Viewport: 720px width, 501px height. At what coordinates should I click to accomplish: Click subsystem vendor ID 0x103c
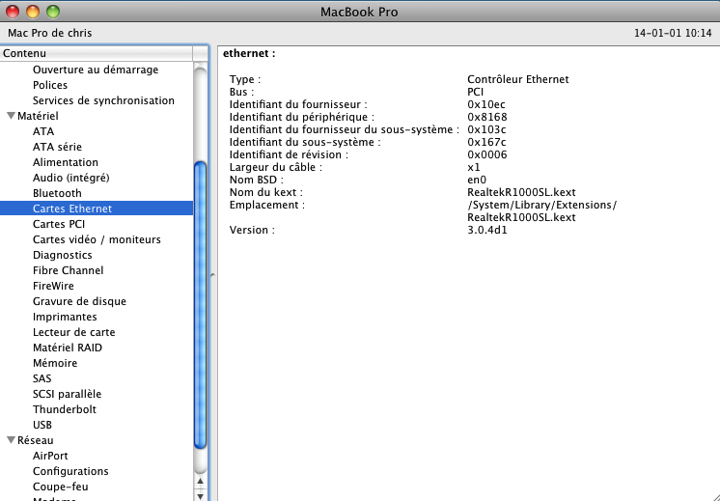tap(486, 129)
